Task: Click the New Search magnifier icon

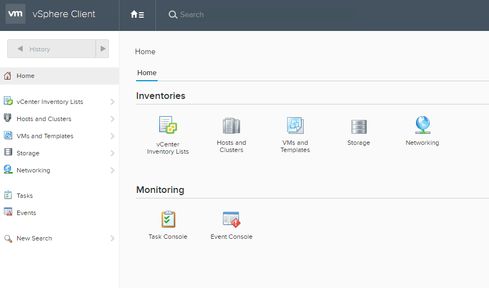Action: (x=8, y=239)
